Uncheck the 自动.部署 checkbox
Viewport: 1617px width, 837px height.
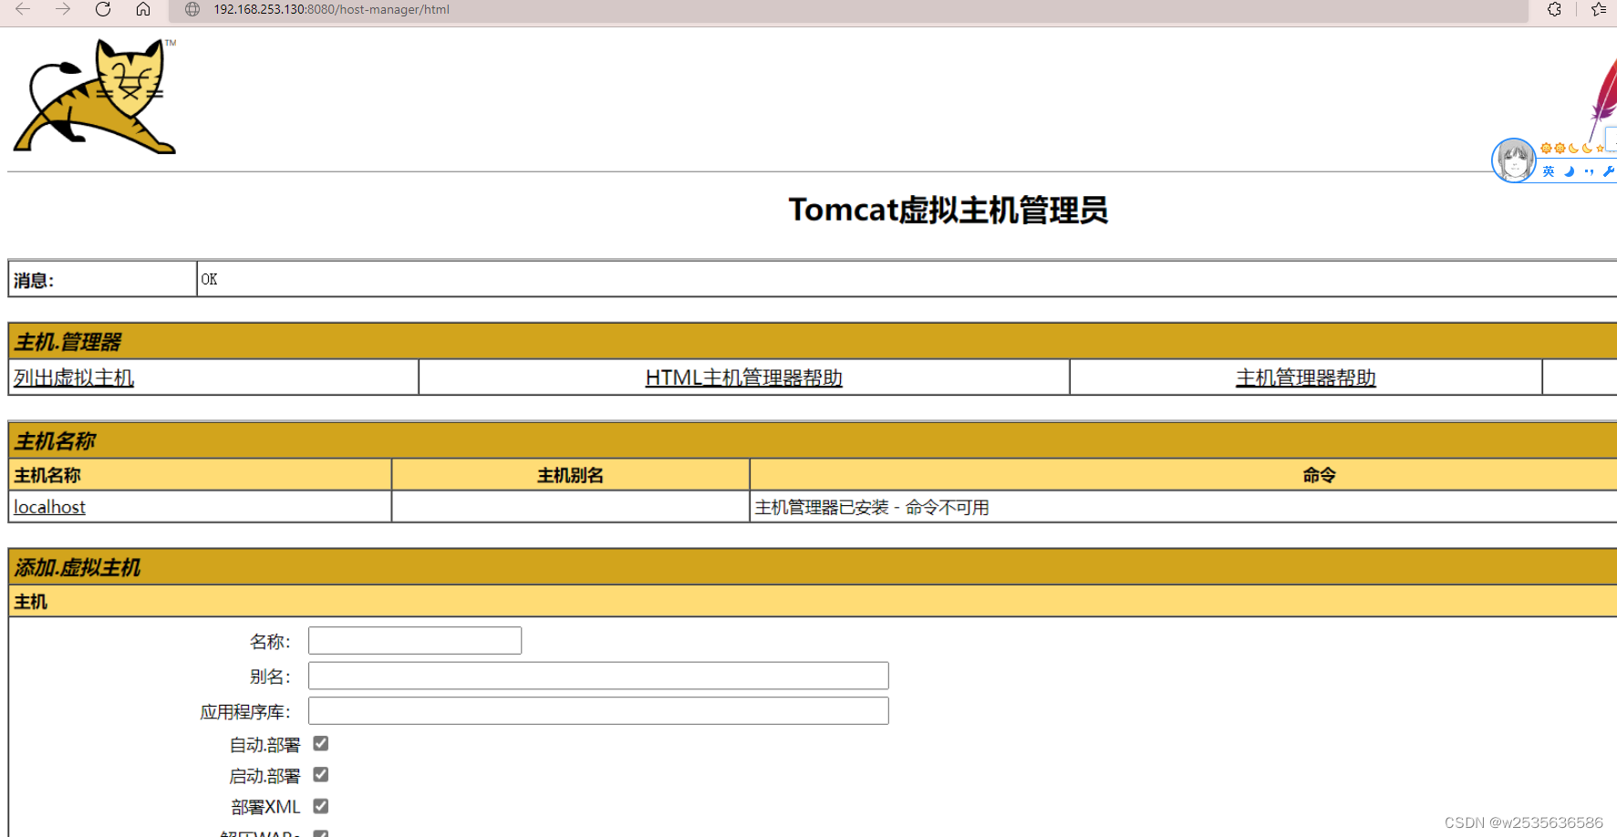[x=321, y=744]
